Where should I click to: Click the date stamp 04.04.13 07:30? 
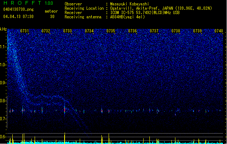pyautogui.click(x=18, y=17)
